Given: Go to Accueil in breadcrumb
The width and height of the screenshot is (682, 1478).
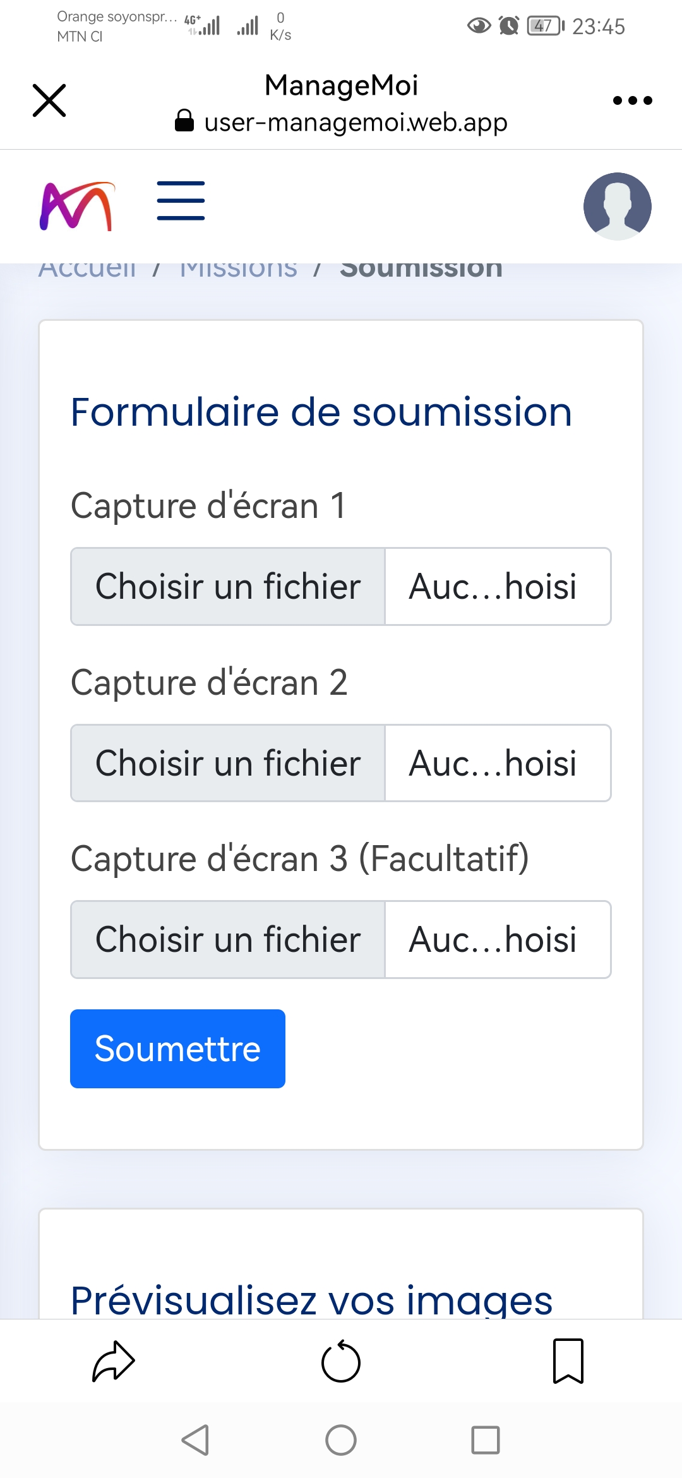Looking at the screenshot, I should [x=87, y=270].
